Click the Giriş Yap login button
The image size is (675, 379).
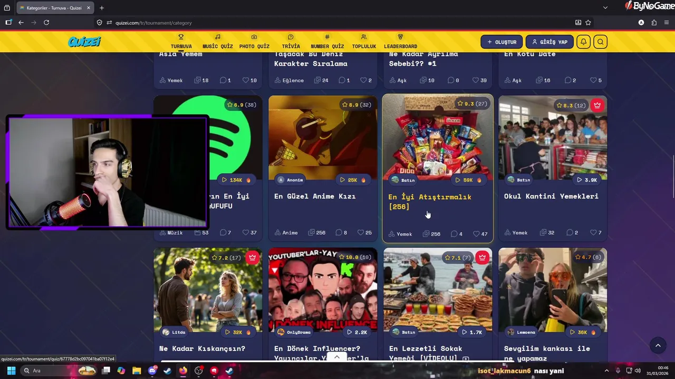click(x=549, y=42)
